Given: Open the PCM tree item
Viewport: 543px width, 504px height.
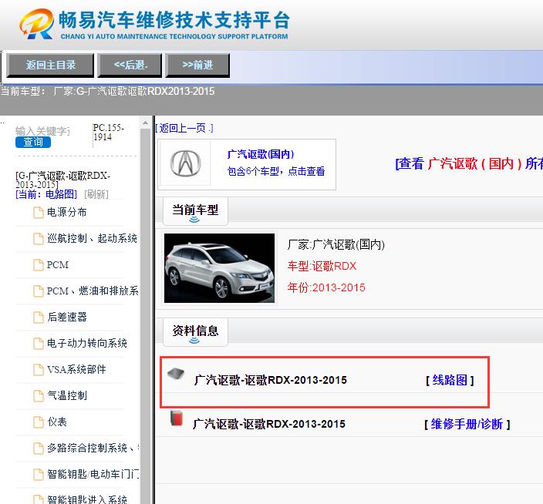Looking at the screenshot, I should [58, 264].
